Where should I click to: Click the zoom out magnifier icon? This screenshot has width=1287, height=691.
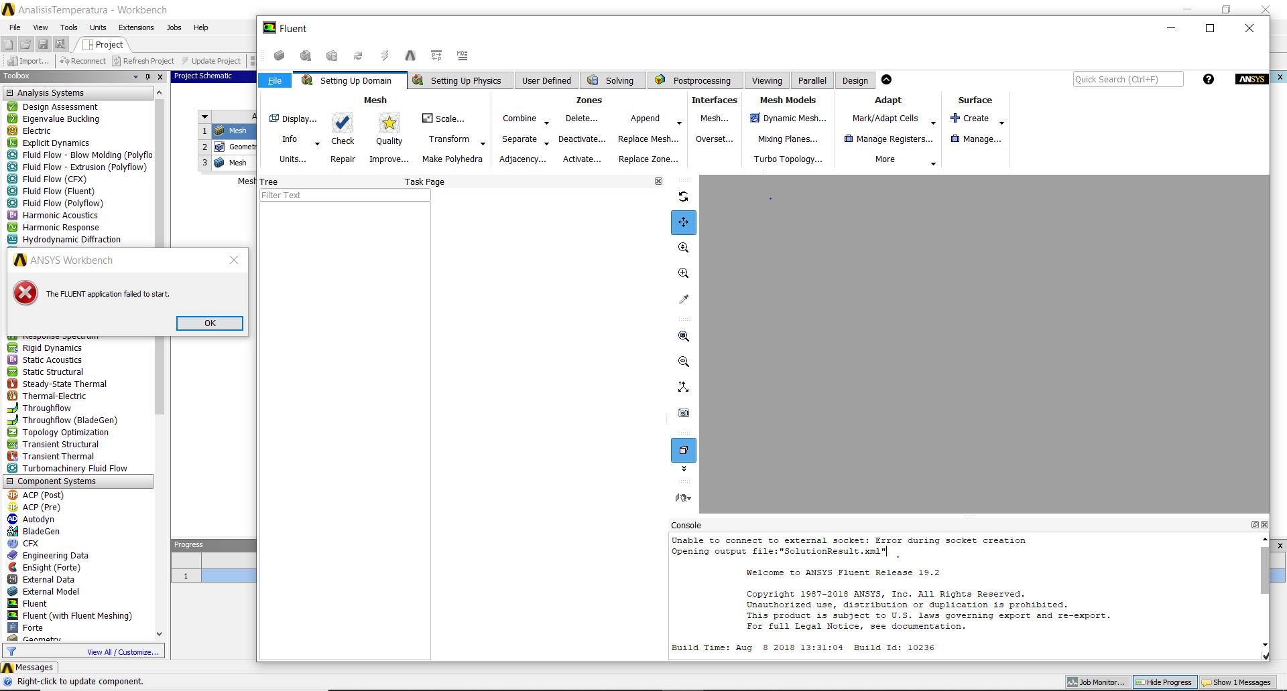tap(683, 362)
